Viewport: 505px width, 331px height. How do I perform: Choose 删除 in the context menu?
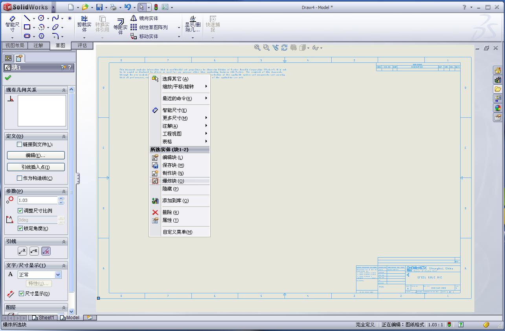[180, 212]
